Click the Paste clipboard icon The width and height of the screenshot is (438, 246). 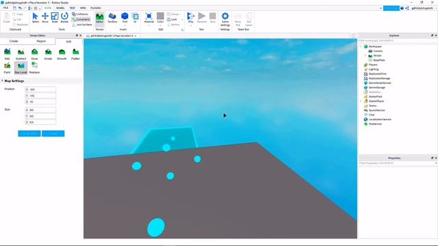(6, 18)
